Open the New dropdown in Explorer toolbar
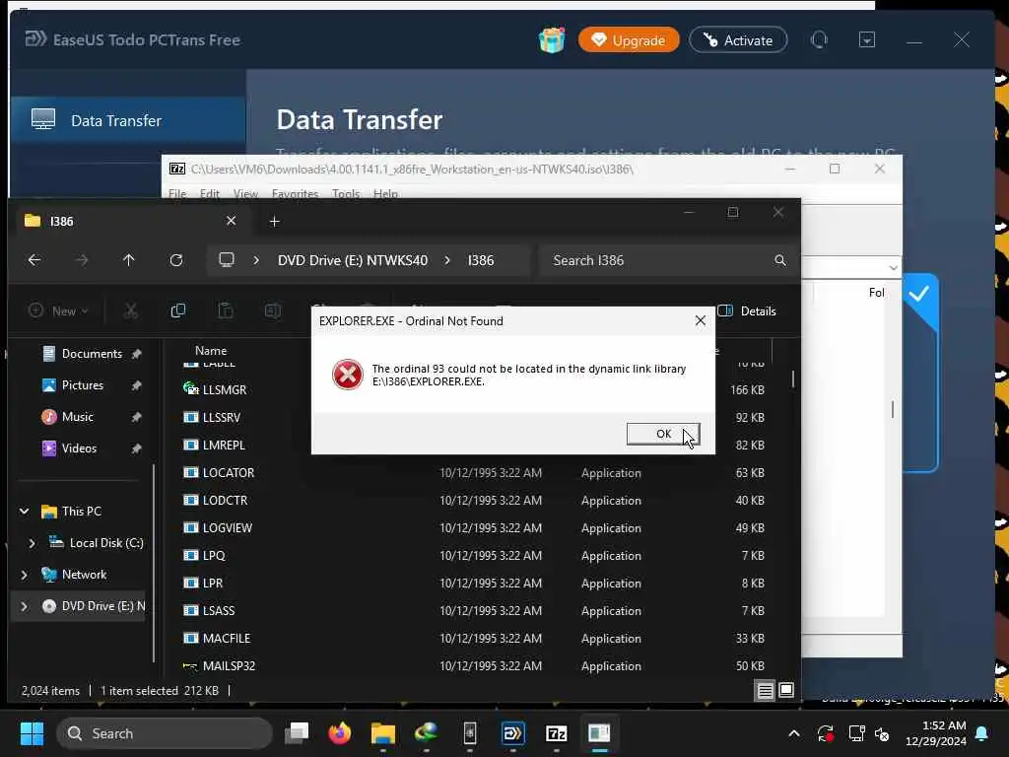Screen dimensions: 1009x757 click(x=58, y=310)
